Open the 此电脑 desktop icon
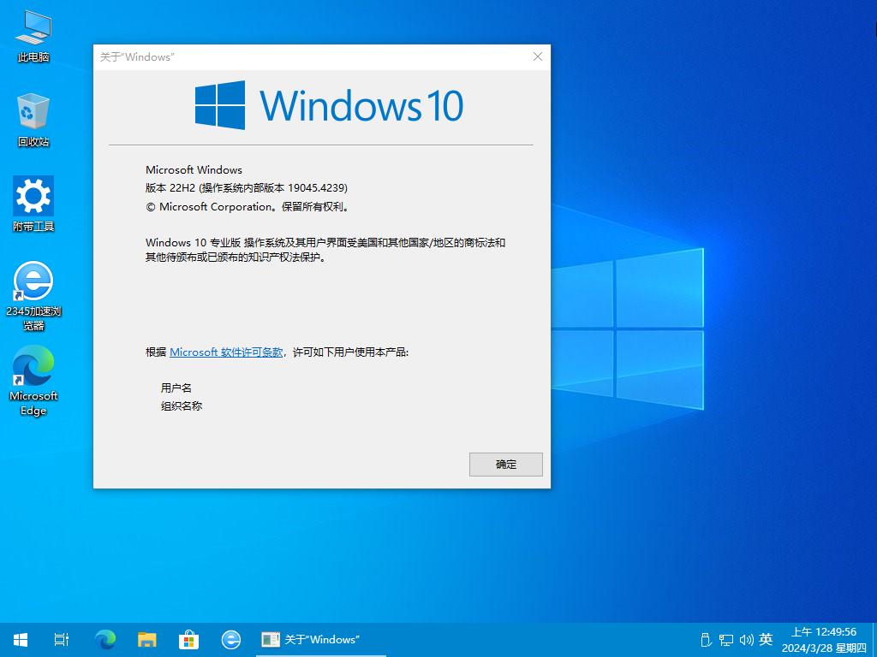877x657 pixels. coord(33,35)
